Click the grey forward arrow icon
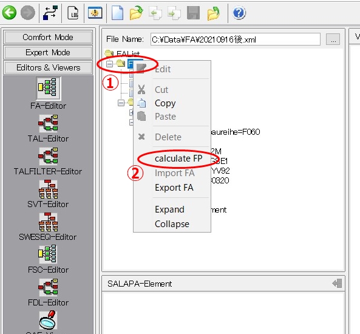 tap(28, 13)
